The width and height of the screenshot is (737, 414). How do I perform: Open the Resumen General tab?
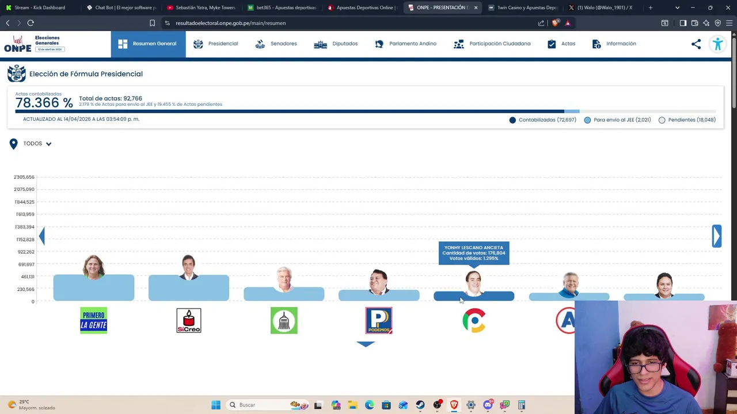pos(148,44)
